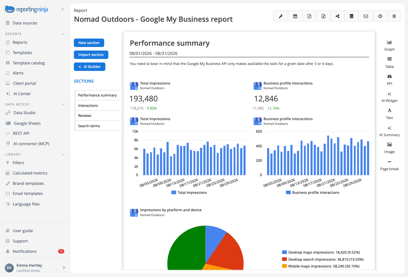Select Interactions section

pos(97,105)
